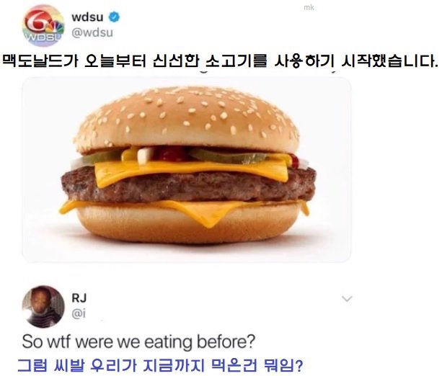Screen dimensions: 442x376
Task: Click RJ's profile picture avatar
Action: pyautogui.click(x=43, y=306)
